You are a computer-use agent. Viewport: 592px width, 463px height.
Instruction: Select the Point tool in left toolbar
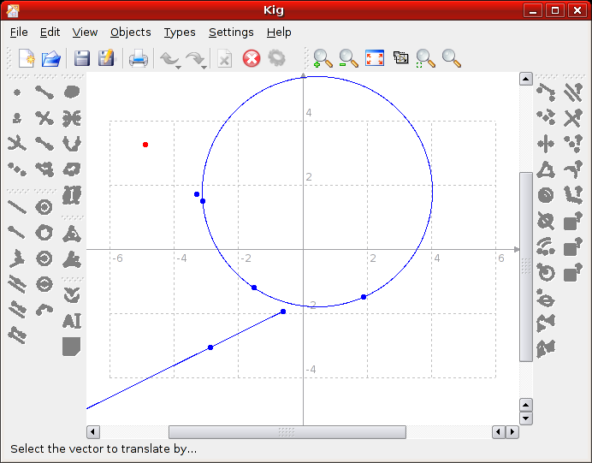(17, 92)
